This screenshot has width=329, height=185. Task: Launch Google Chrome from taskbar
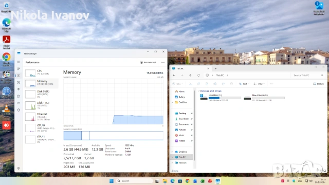tap(187, 181)
